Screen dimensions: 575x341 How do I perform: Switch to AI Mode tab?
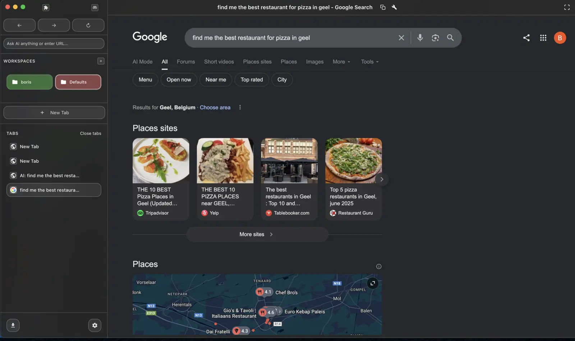click(x=142, y=62)
